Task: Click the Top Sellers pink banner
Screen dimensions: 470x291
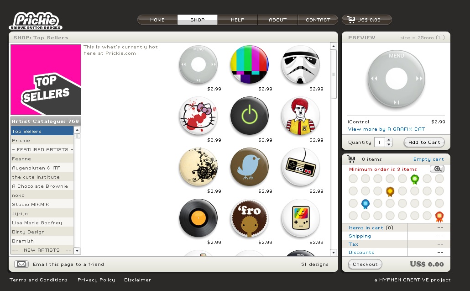Action: tap(46, 79)
